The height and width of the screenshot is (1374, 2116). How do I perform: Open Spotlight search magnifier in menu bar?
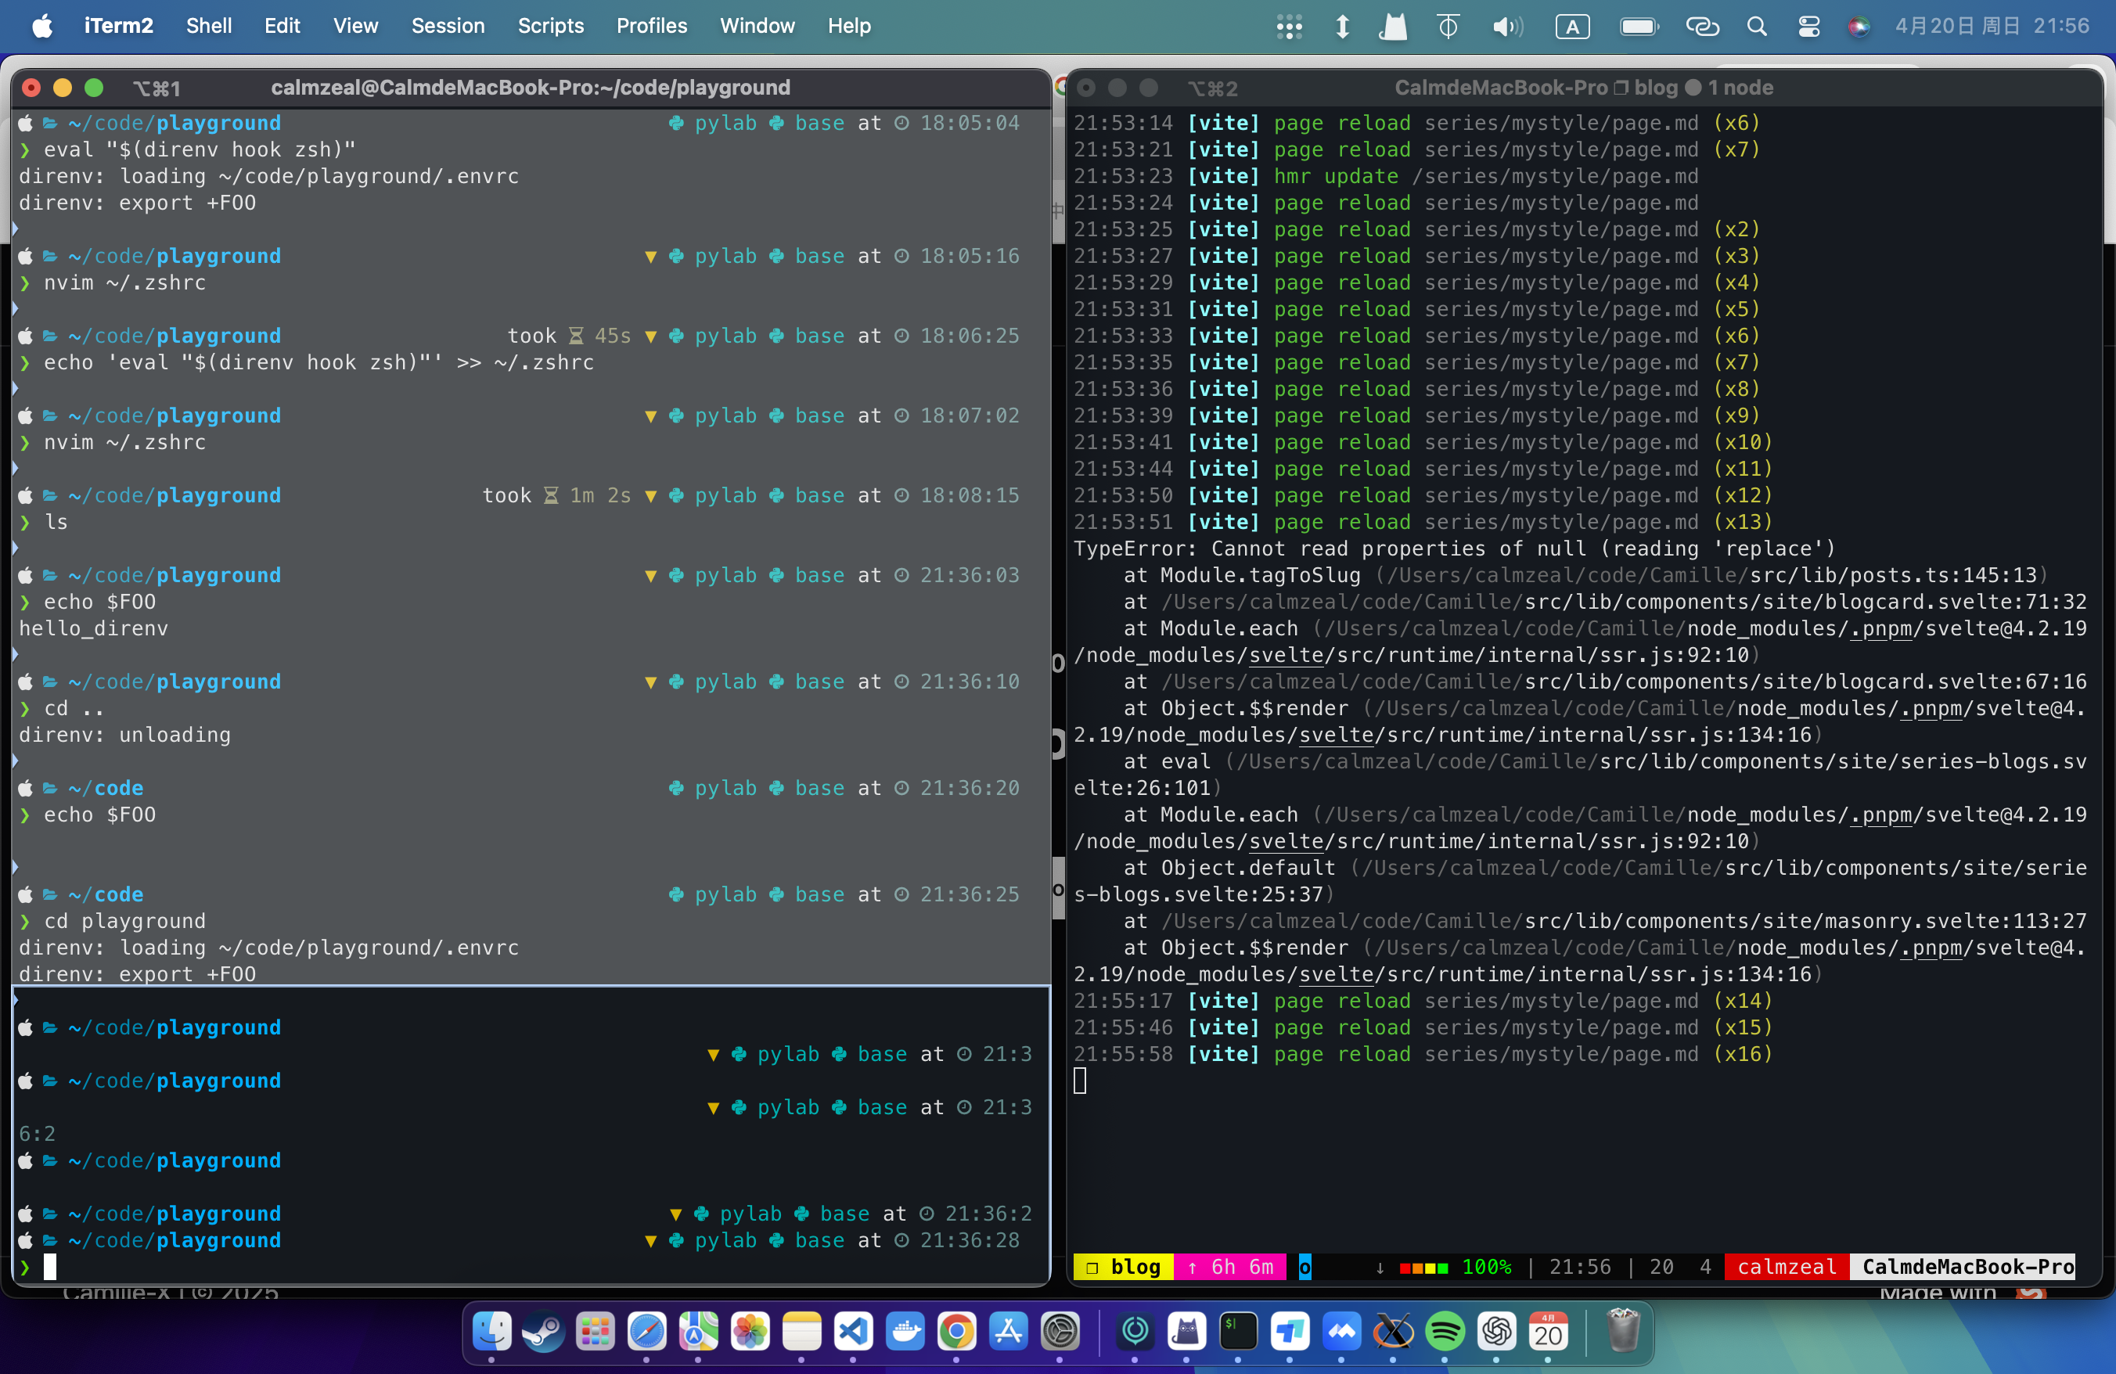tap(1756, 27)
